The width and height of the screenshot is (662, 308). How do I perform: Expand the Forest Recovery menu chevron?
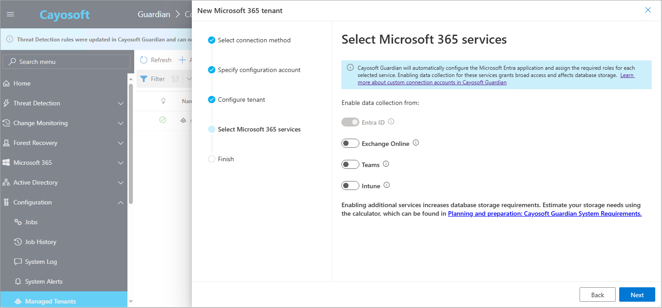[121, 143]
